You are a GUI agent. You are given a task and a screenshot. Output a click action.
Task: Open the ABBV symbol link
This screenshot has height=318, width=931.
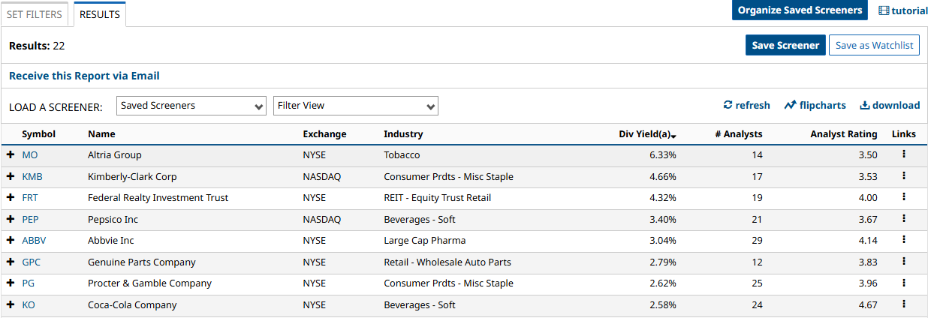pos(34,241)
